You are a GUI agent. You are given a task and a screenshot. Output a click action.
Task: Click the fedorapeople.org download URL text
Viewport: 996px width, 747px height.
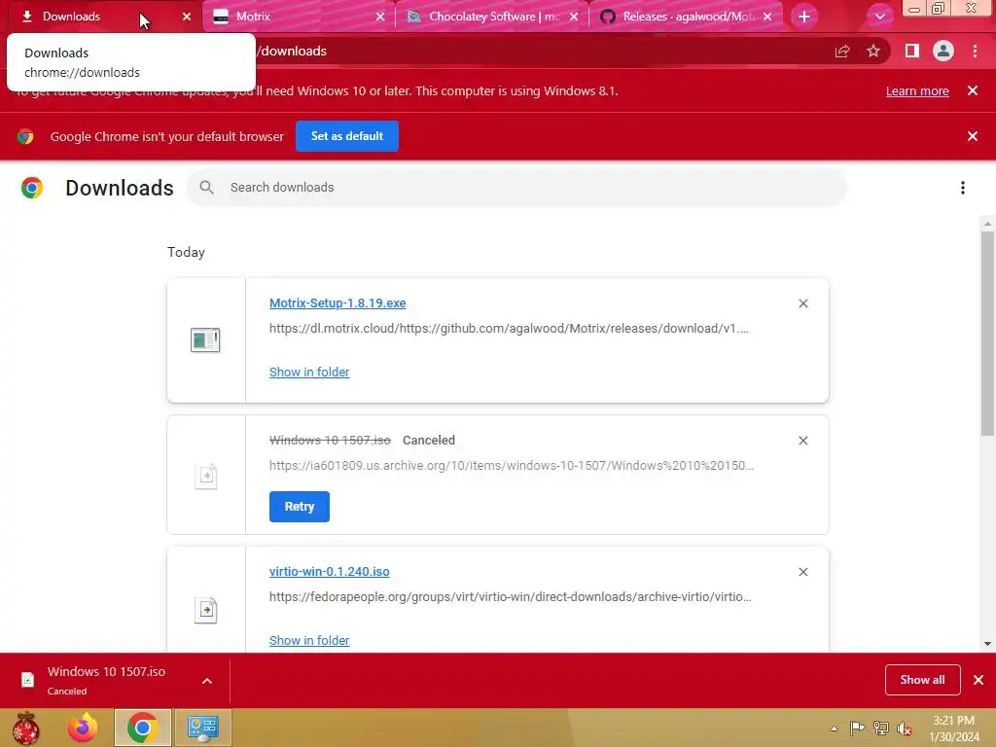(510, 597)
